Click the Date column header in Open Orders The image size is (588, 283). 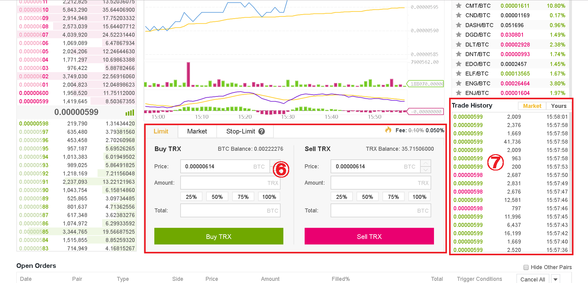[26, 279]
